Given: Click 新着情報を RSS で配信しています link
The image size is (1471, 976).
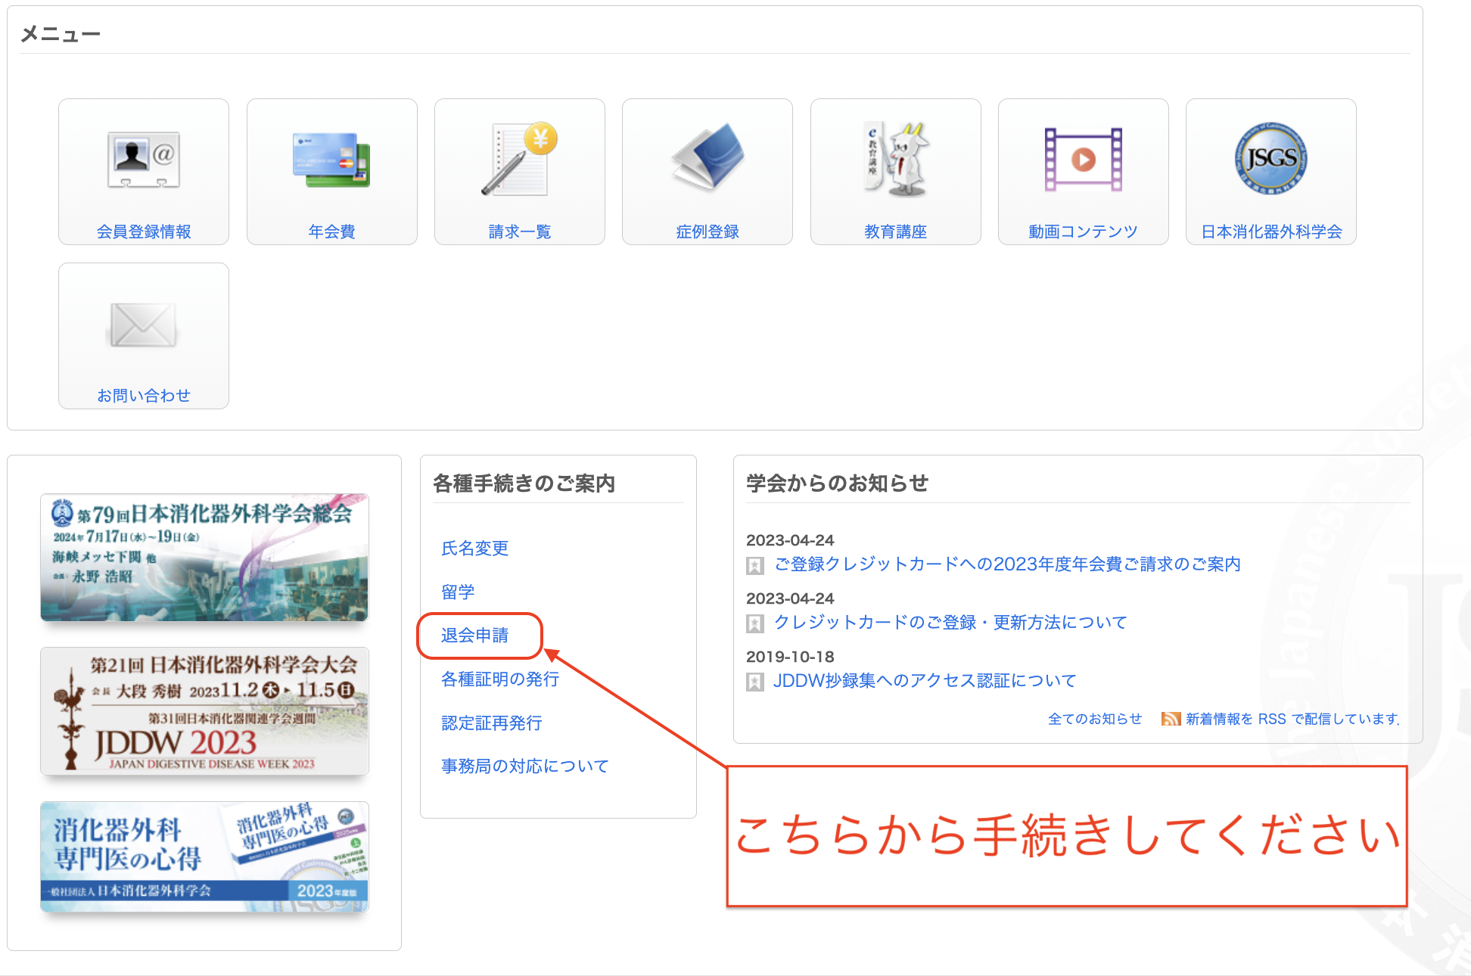Looking at the screenshot, I should [1292, 719].
